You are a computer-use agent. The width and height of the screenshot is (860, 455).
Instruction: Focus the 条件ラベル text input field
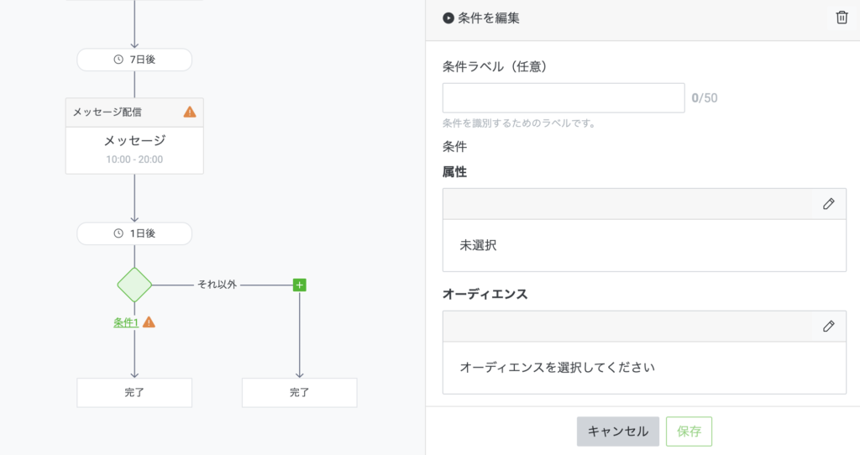[563, 98]
